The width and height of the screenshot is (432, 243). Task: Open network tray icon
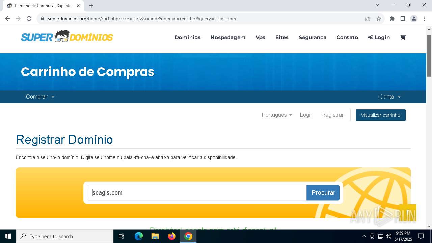[380, 236]
